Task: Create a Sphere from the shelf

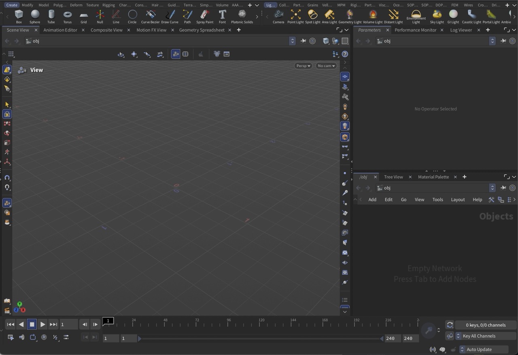Action: [35, 17]
